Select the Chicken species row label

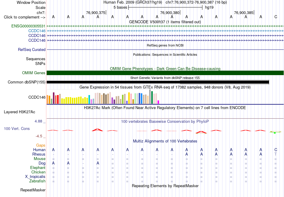(x=38, y=172)
